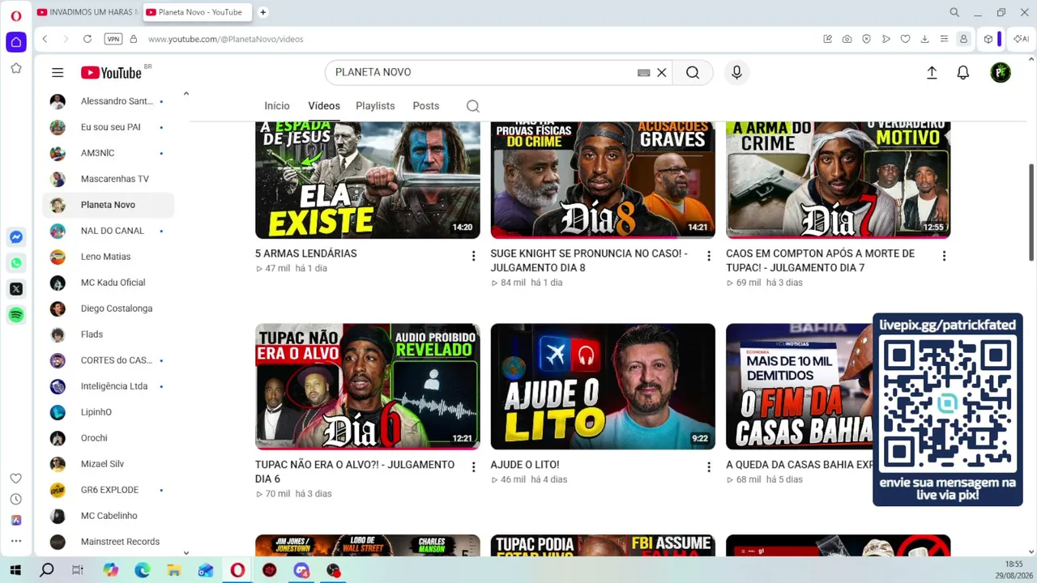Open Opera Easy Setup sliders icon

[x=944, y=39]
